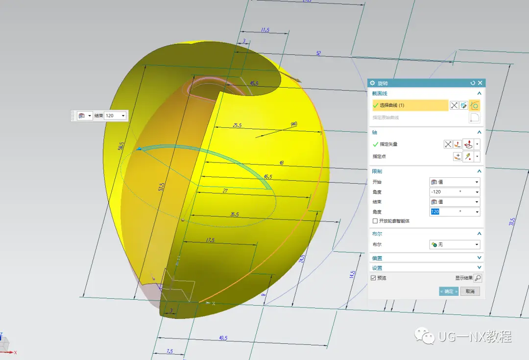Click the reverse direction icon beside 指定矢量
The width and height of the screenshot is (529, 360).
[448, 144]
